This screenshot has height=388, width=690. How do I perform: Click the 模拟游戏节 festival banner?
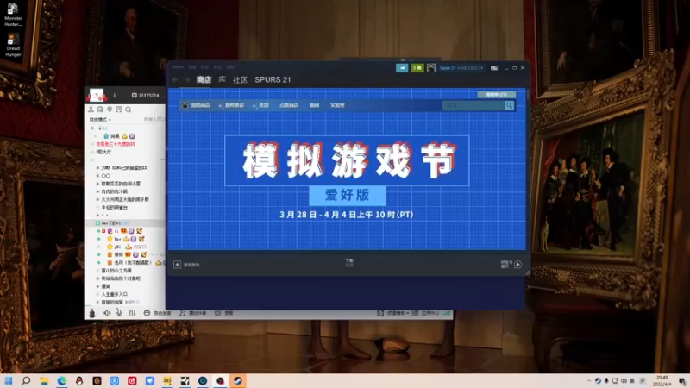click(347, 160)
